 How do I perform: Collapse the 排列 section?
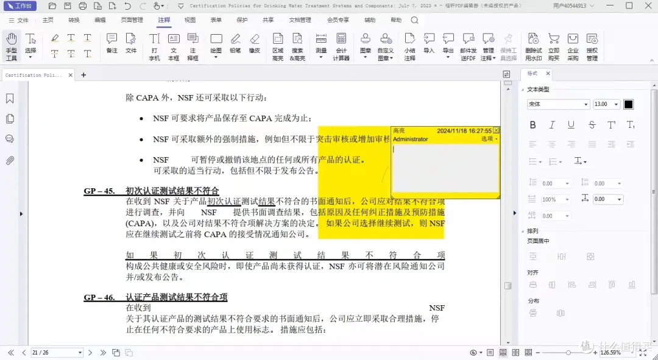tap(523, 231)
